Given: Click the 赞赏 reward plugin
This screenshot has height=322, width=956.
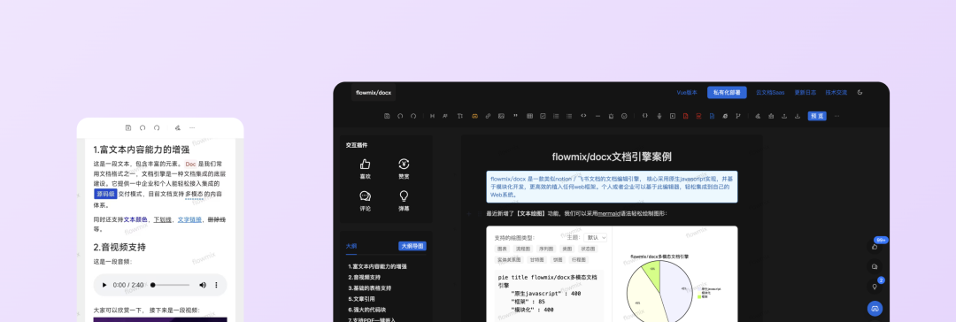Looking at the screenshot, I should coord(404,169).
